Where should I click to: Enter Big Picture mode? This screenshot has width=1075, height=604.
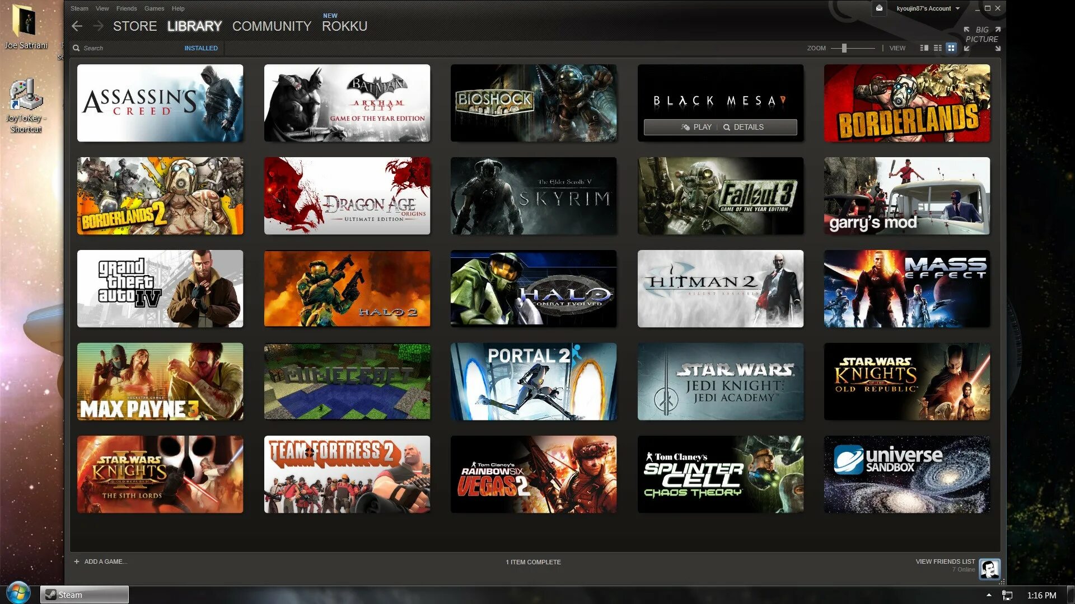(981, 35)
